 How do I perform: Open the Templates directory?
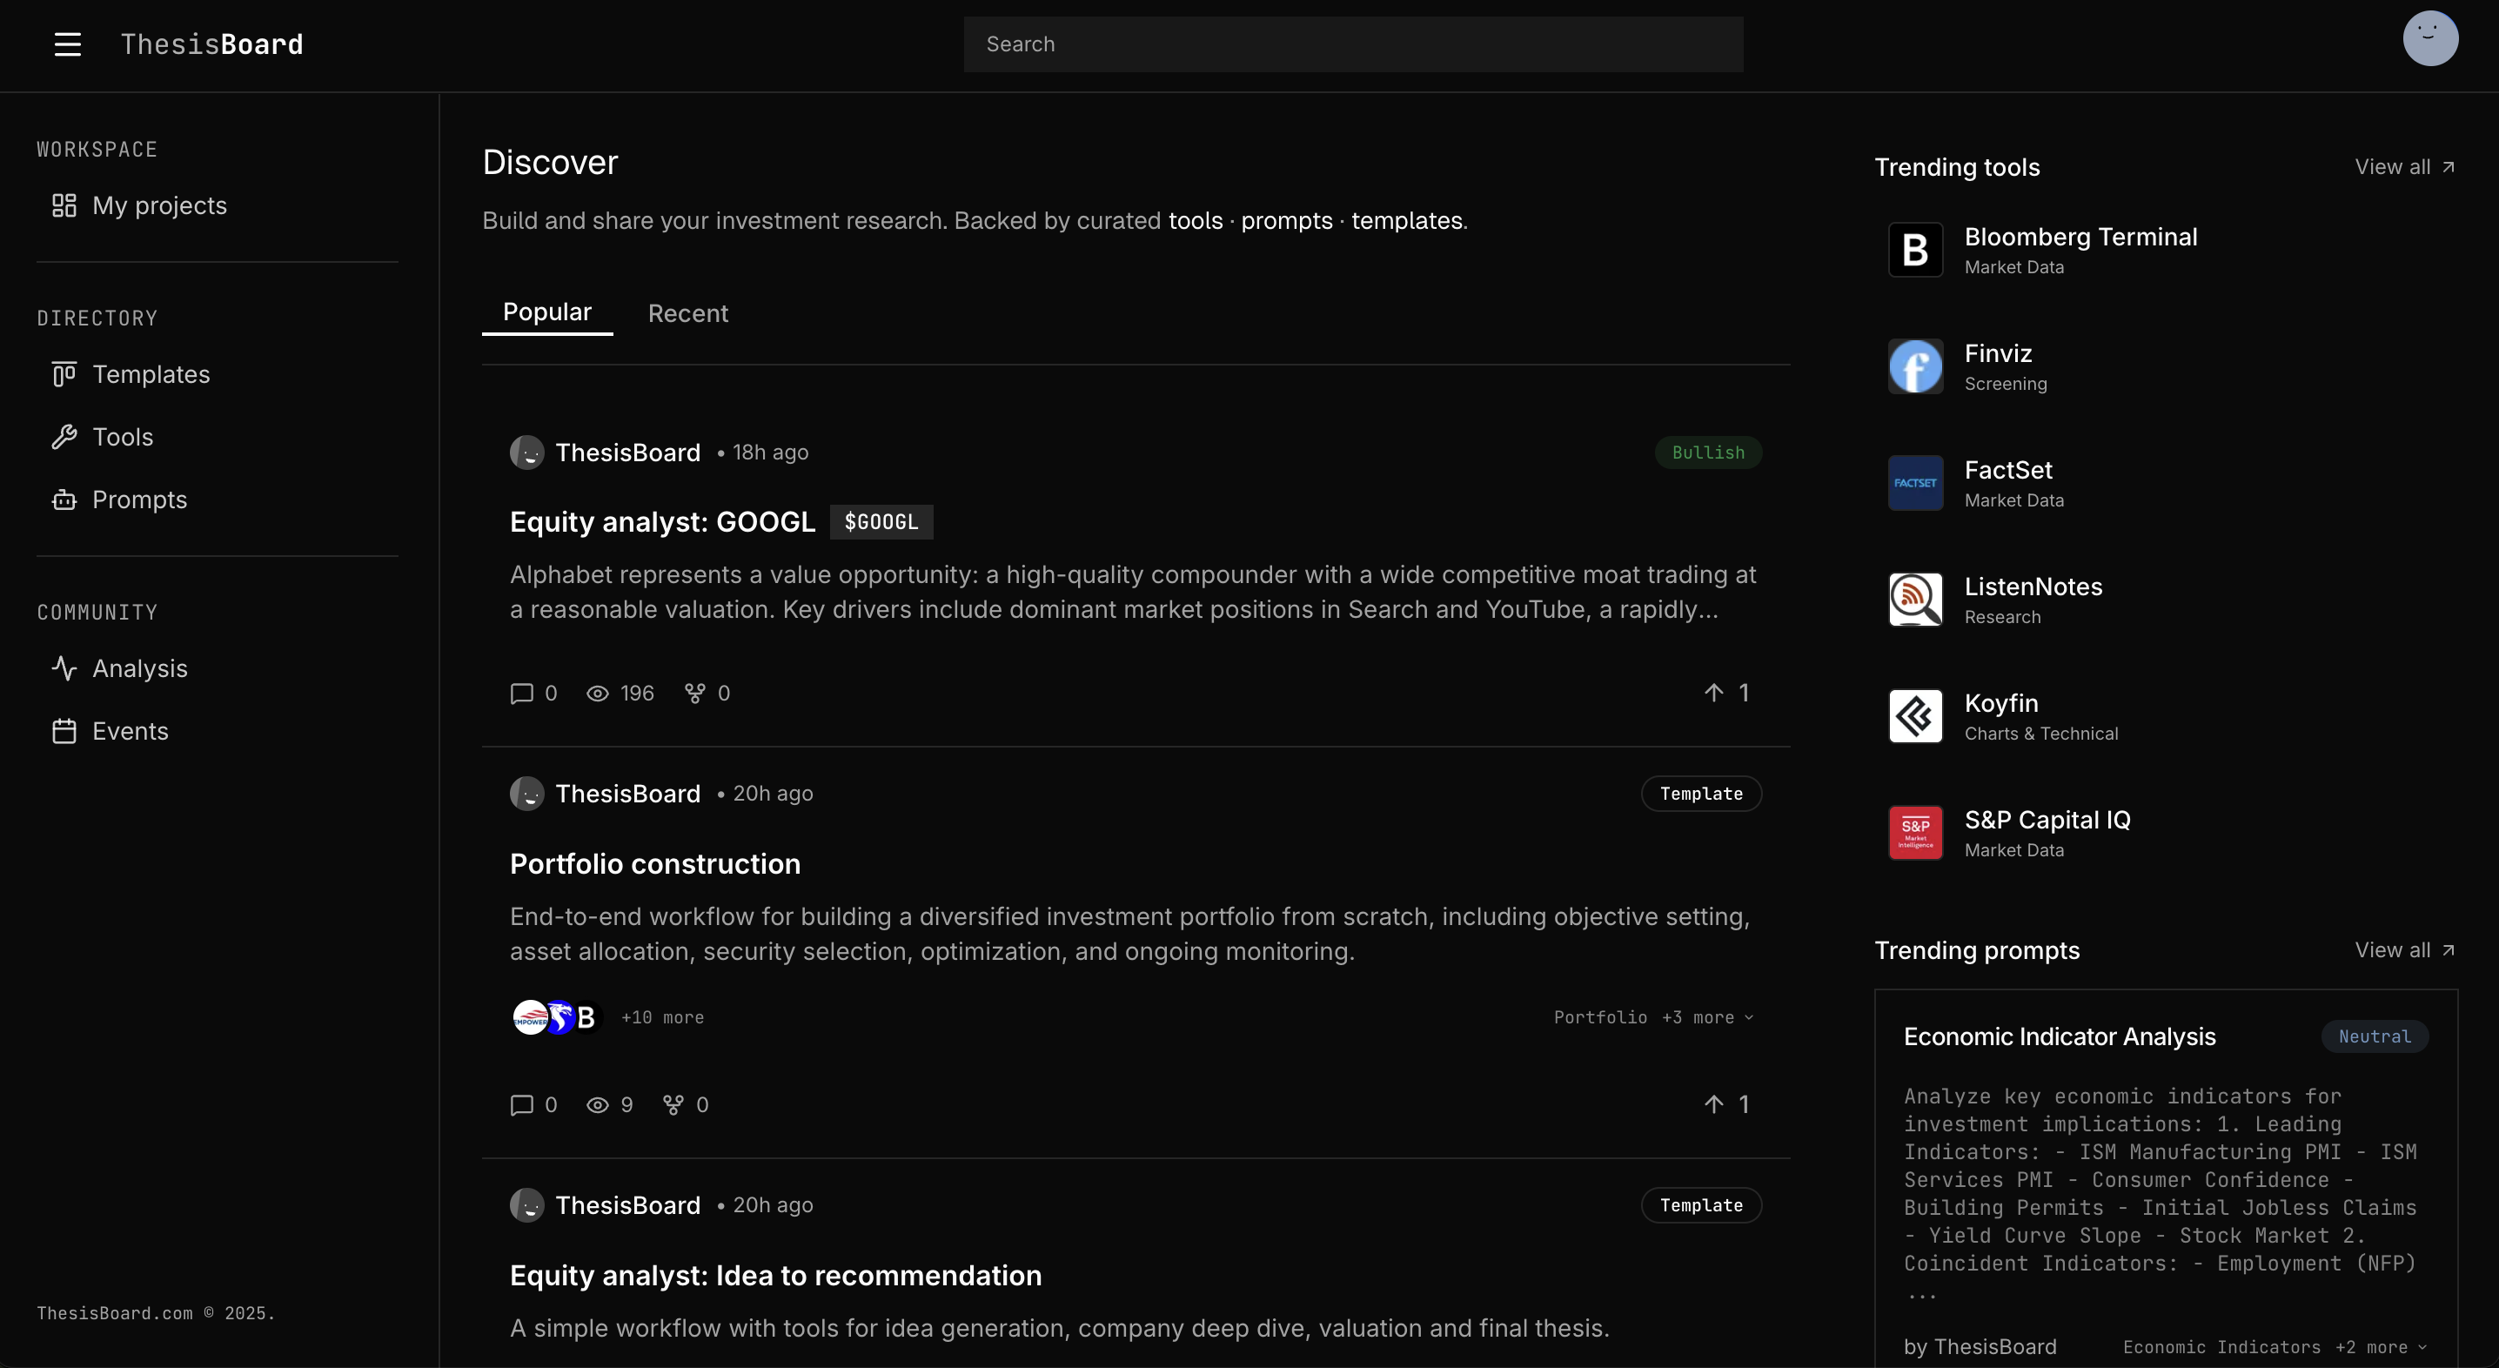pyautogui.click(x=151, y=374)
